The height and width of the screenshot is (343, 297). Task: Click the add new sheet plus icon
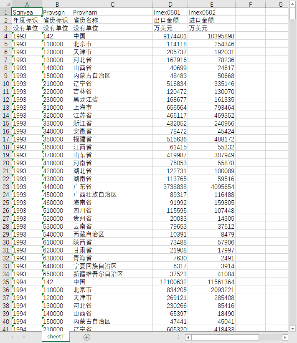(87, 337)
